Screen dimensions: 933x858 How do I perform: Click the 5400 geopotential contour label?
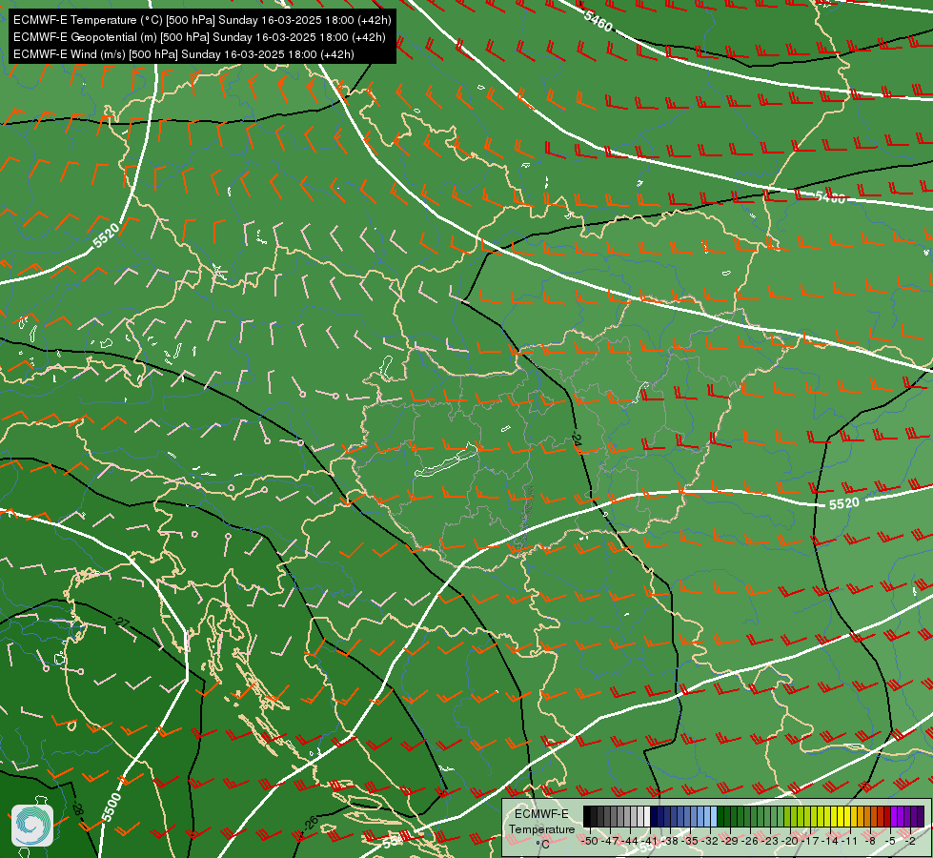829,197
